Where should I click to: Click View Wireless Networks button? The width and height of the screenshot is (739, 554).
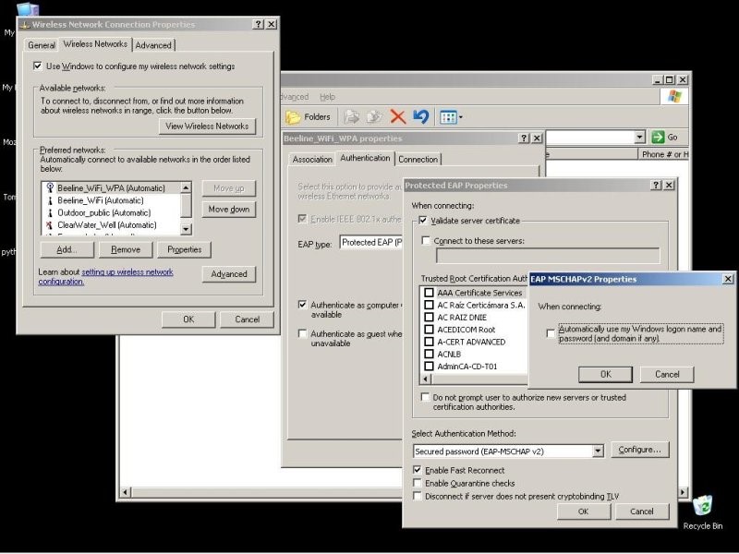point(207,126)
